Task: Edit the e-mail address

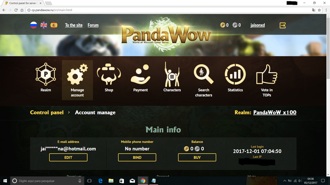Action: point(68,157)
